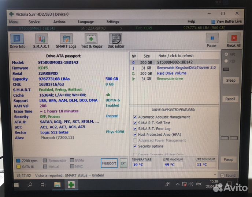Click the Life Maximum 49 °C field
Screen dimensions: 252x197
[x=173, y=165]
